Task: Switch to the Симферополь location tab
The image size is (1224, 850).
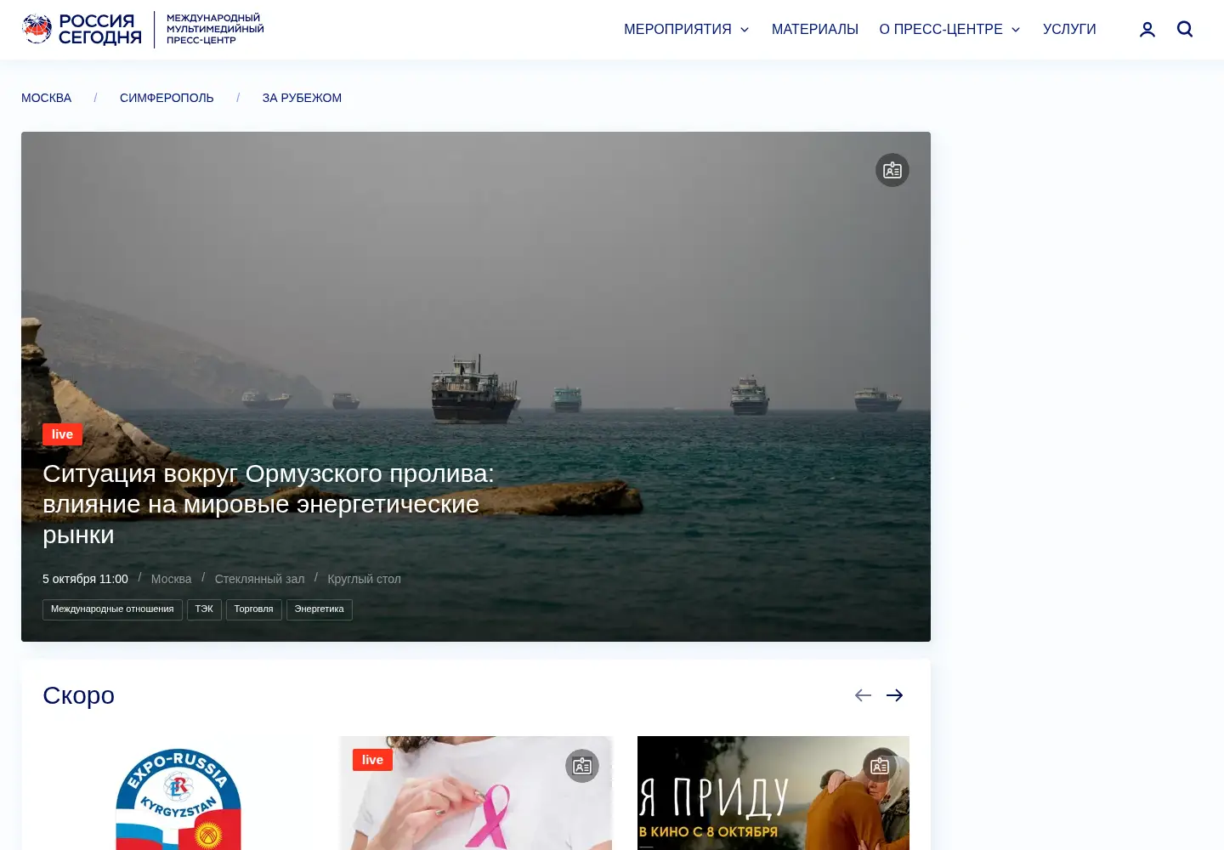Action: tap(167, 98)
